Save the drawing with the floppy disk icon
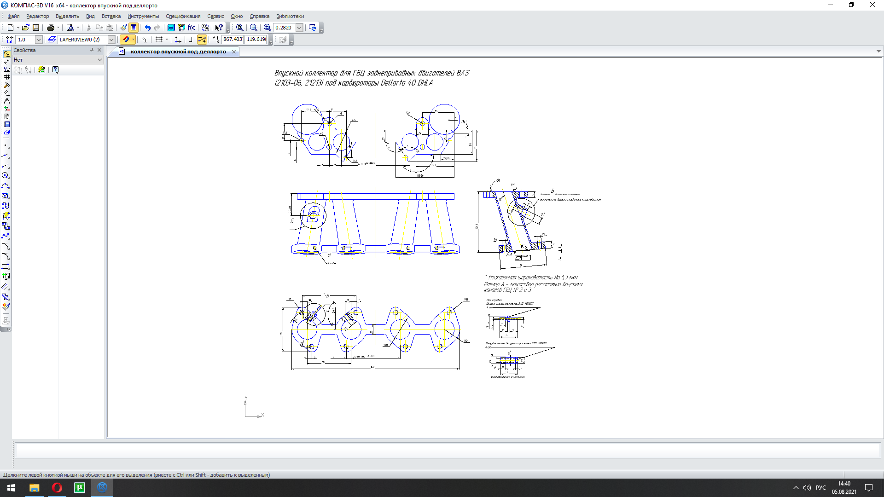 [36, 28]
